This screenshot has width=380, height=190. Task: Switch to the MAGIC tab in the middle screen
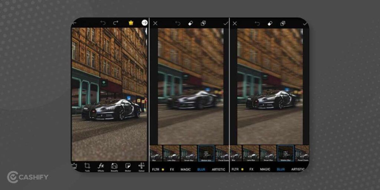click(x=186, y=169)
